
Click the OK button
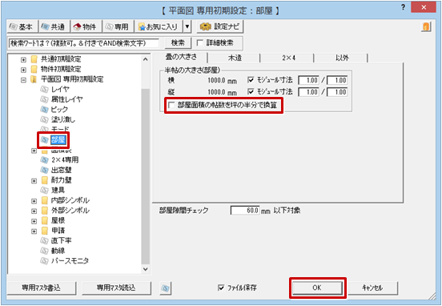point(316,288)
